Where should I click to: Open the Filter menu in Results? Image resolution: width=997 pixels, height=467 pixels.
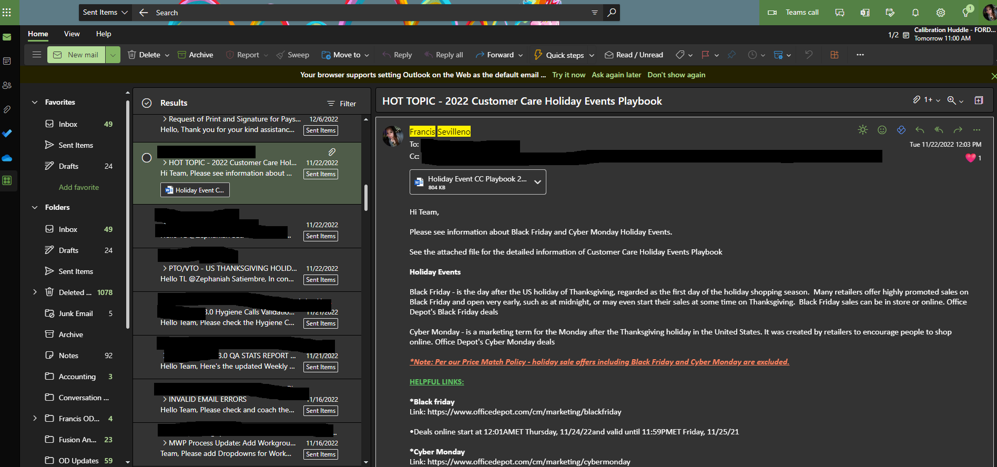coord(342,104)
